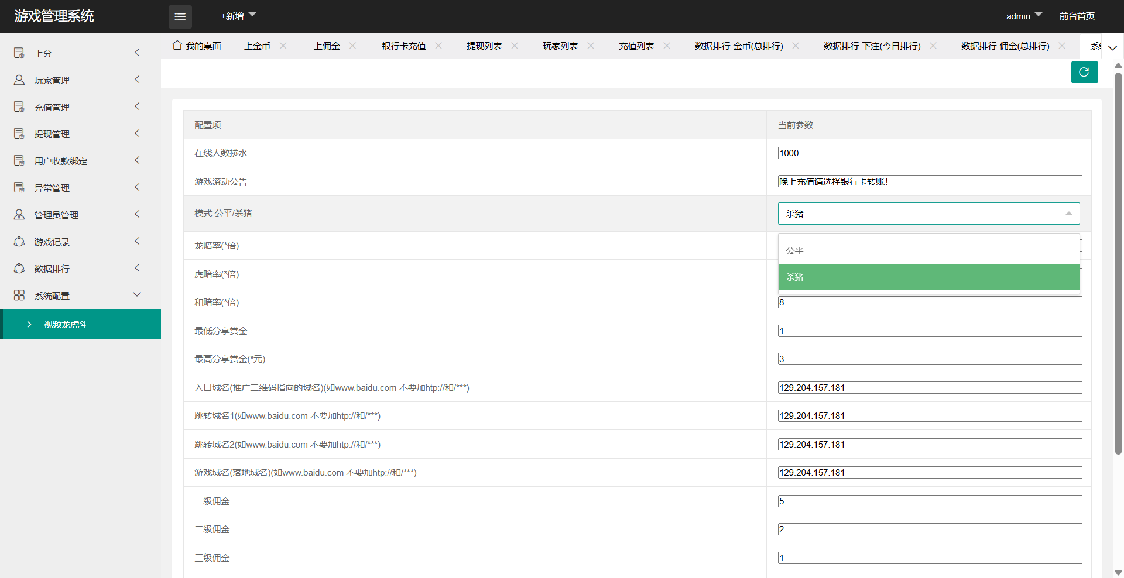Open the 前台首页 link
Viewport: 1124px width, 578px height.
tap(1077, 16)
